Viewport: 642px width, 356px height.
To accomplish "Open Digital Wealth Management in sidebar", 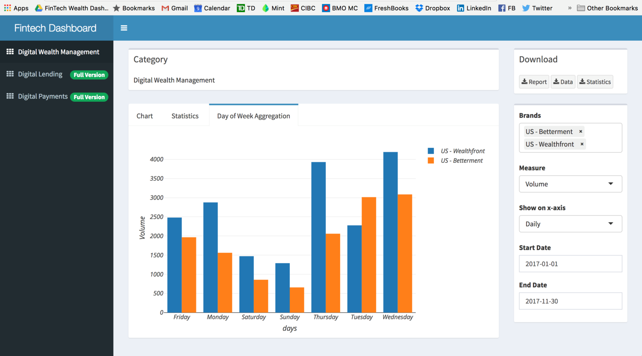I will pos(56,52).
